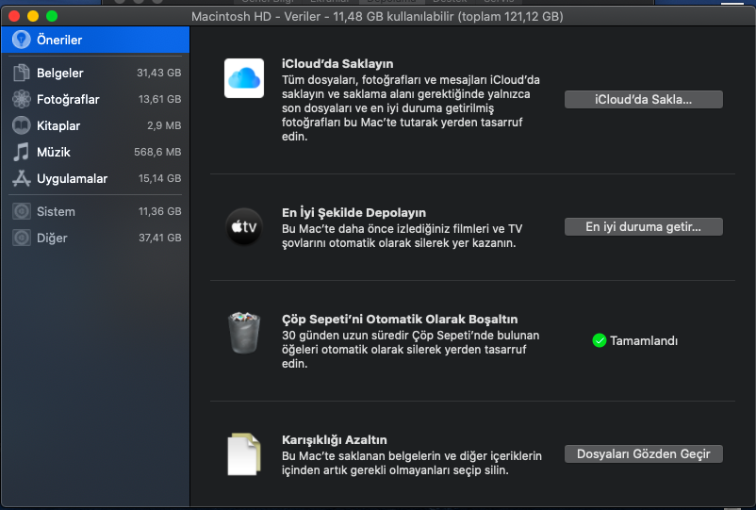Click the 11,36 GB Sistem size

coord(159,211)
